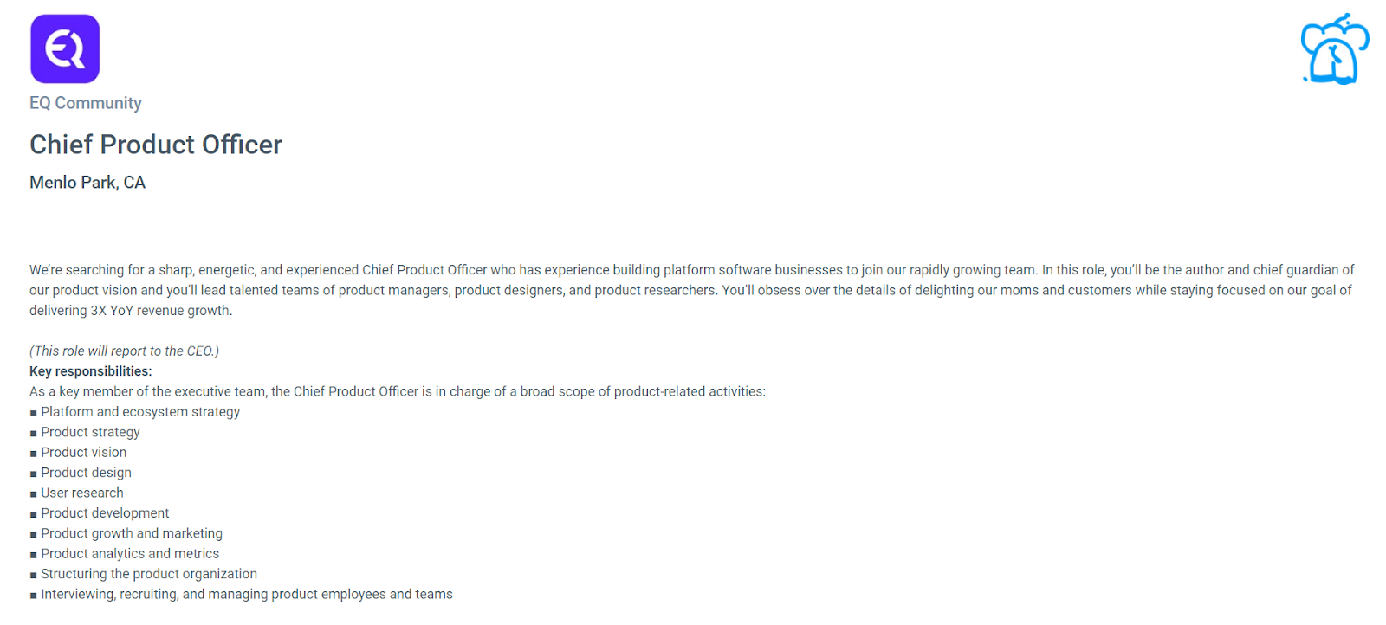Click the '3X YoY revenue growth' text
1386x625 pixels.
click(161, 311)
